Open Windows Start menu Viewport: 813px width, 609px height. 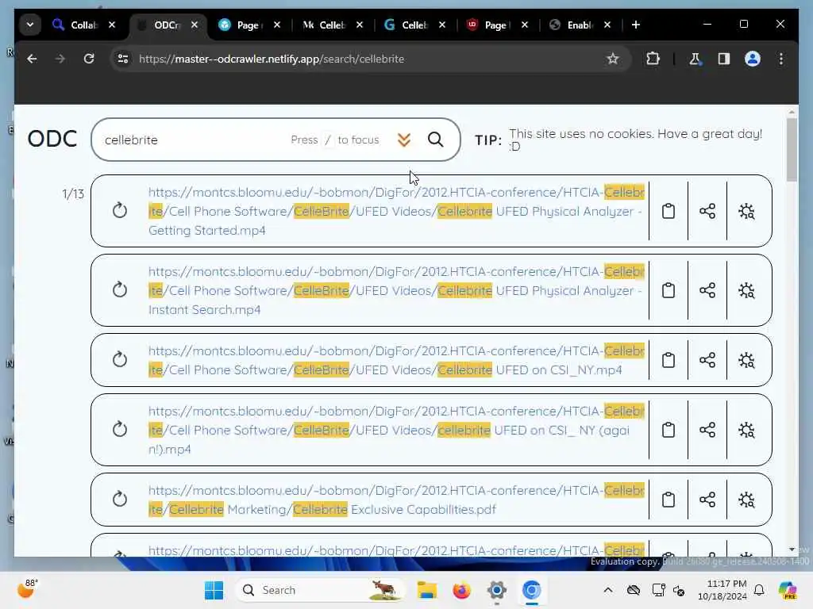click(x=214, y=590)
